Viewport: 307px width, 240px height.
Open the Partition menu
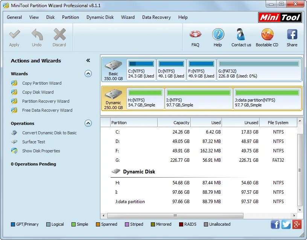pos(70,17)
